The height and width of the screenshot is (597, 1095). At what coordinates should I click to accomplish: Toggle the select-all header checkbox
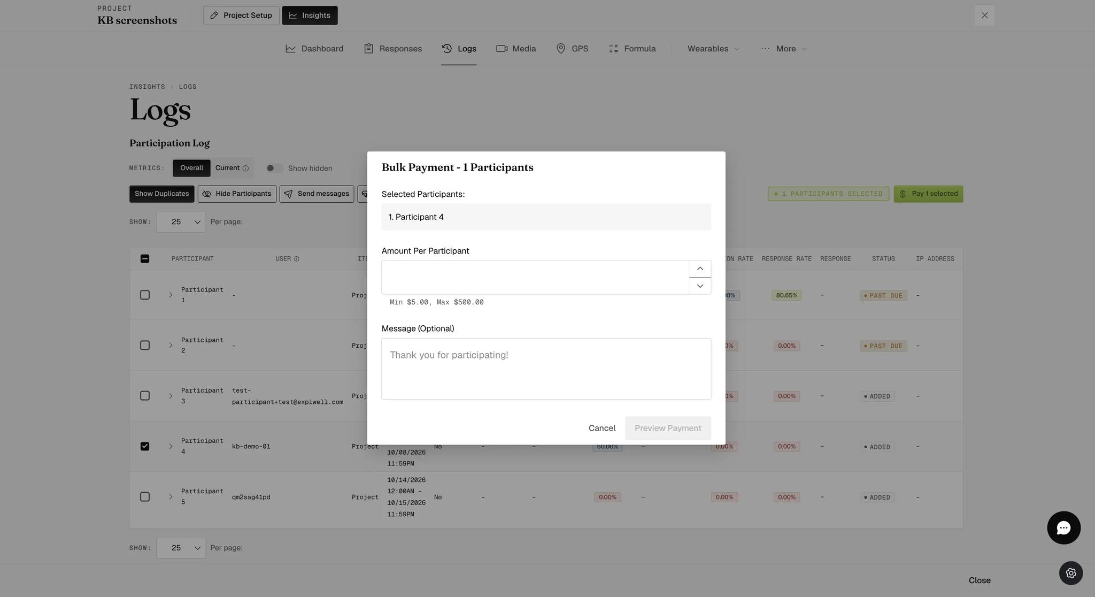coord(145,259)
